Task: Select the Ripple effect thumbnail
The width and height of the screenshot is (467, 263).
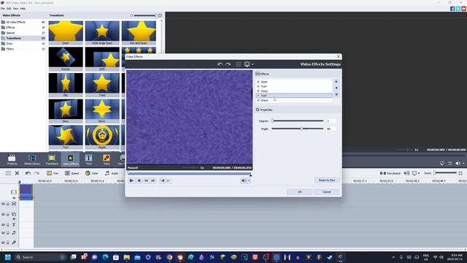Action: pos(102,137)
